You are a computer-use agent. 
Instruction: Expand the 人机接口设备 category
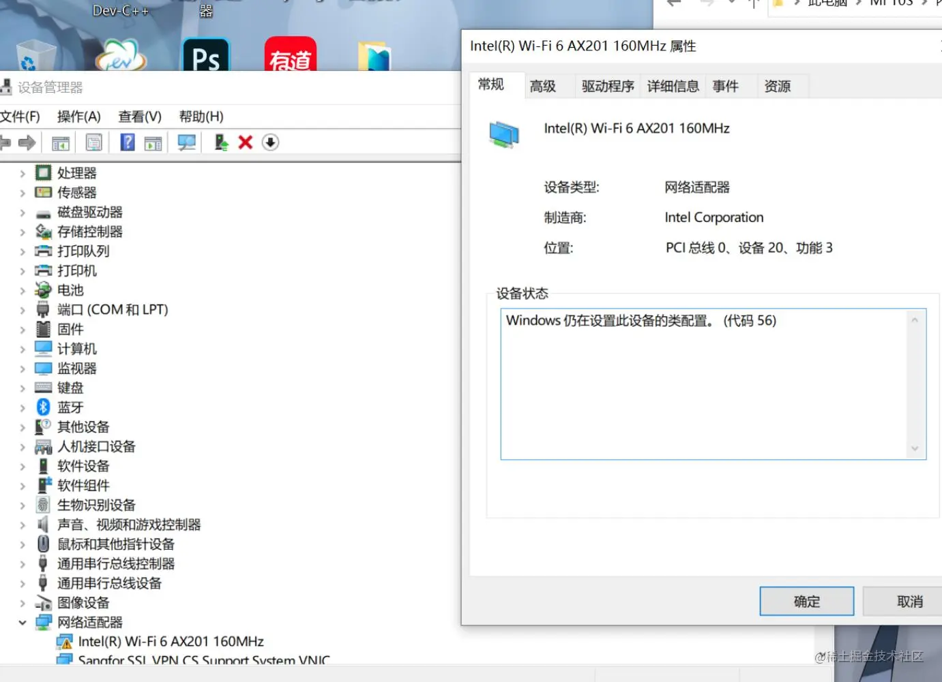(x=23, y=447)
